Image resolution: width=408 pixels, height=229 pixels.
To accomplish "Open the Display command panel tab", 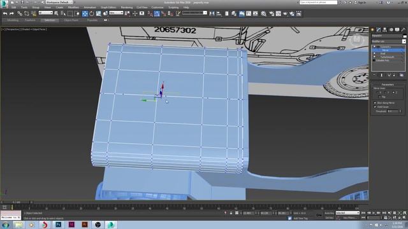I will tap(397, 30).
